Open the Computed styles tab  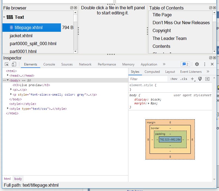(x=152, y=72)
